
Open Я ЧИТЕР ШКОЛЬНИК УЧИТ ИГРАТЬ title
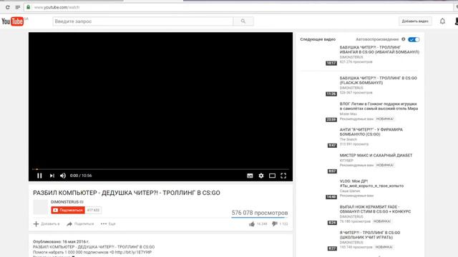370,235
